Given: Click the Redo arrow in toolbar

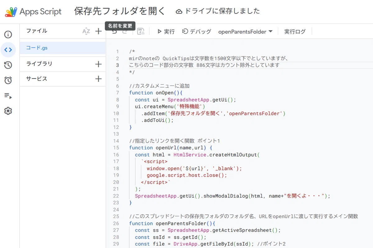Looking at the screenshot, I should [125, 31].
